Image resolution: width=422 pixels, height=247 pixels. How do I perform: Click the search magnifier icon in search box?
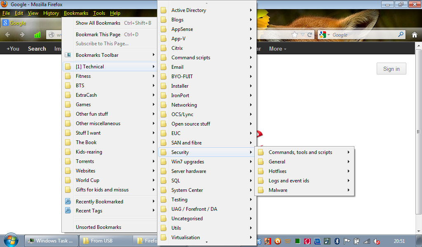[401, 35]
